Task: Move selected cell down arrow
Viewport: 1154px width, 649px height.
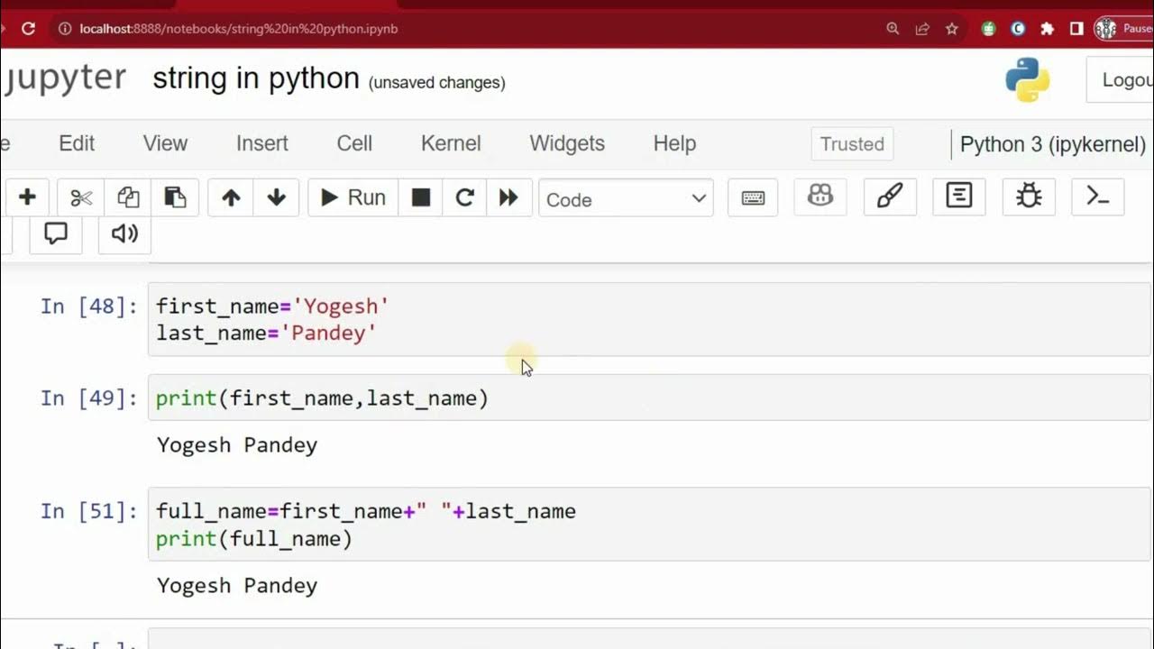Action: tap(277, 197)
